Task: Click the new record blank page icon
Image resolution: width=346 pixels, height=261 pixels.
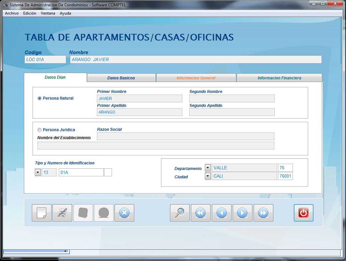Action: click(42, 213)
